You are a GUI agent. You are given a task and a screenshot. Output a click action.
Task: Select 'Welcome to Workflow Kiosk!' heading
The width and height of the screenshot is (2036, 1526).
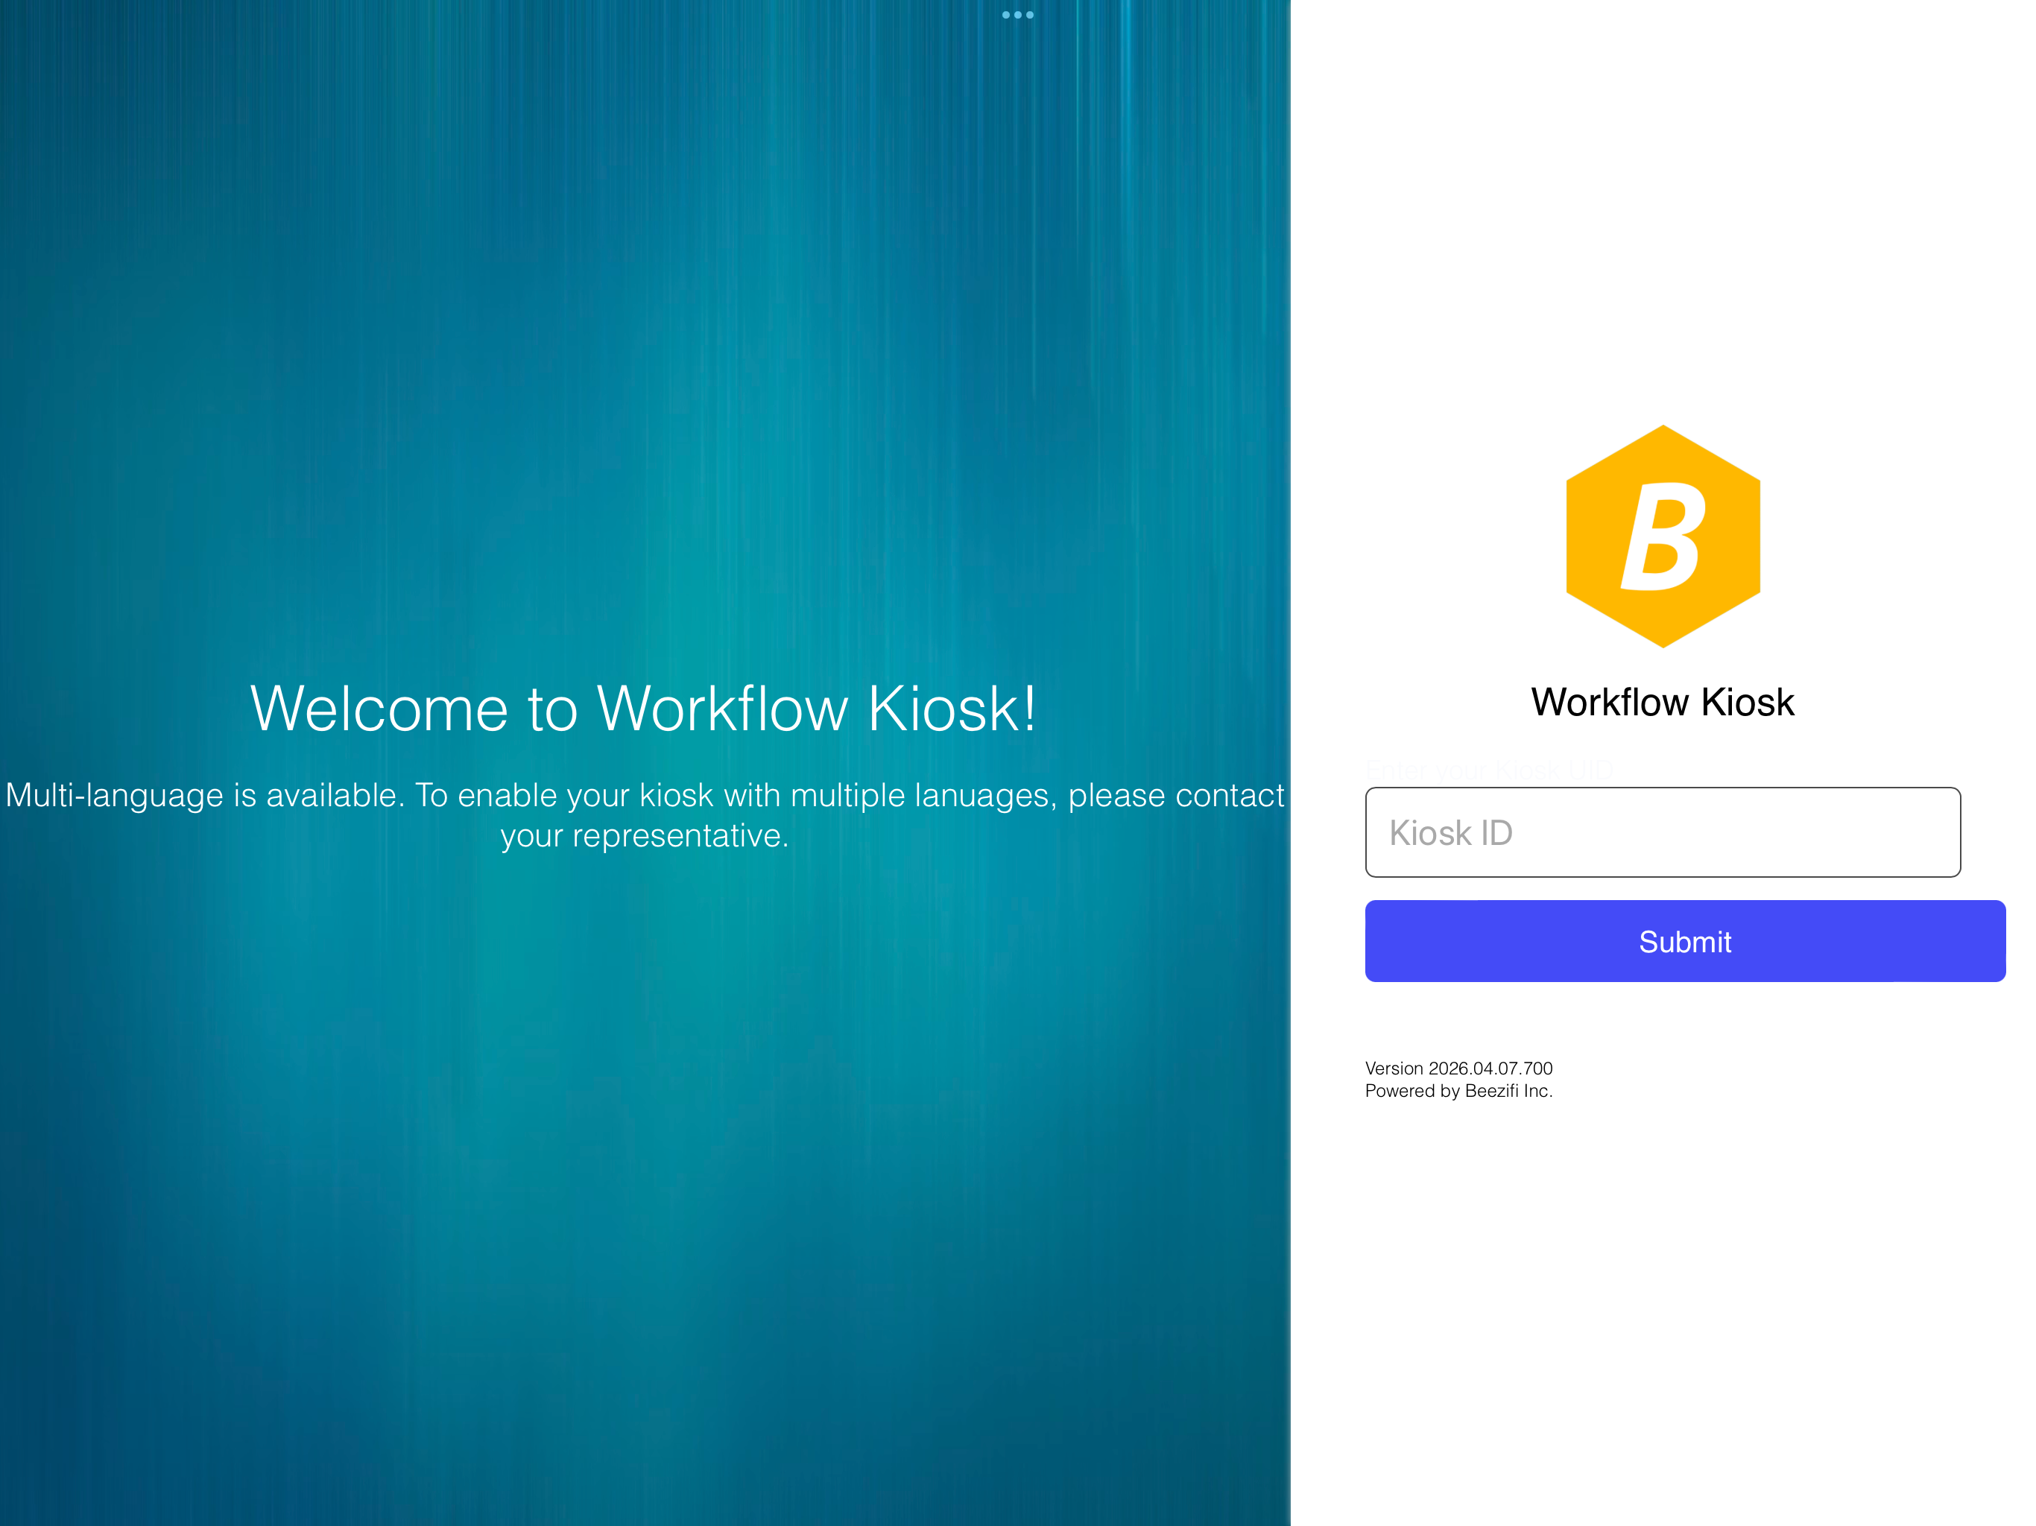tap(643, 709)
